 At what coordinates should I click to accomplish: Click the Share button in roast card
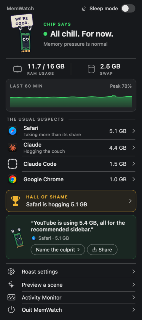coord(102,249)
